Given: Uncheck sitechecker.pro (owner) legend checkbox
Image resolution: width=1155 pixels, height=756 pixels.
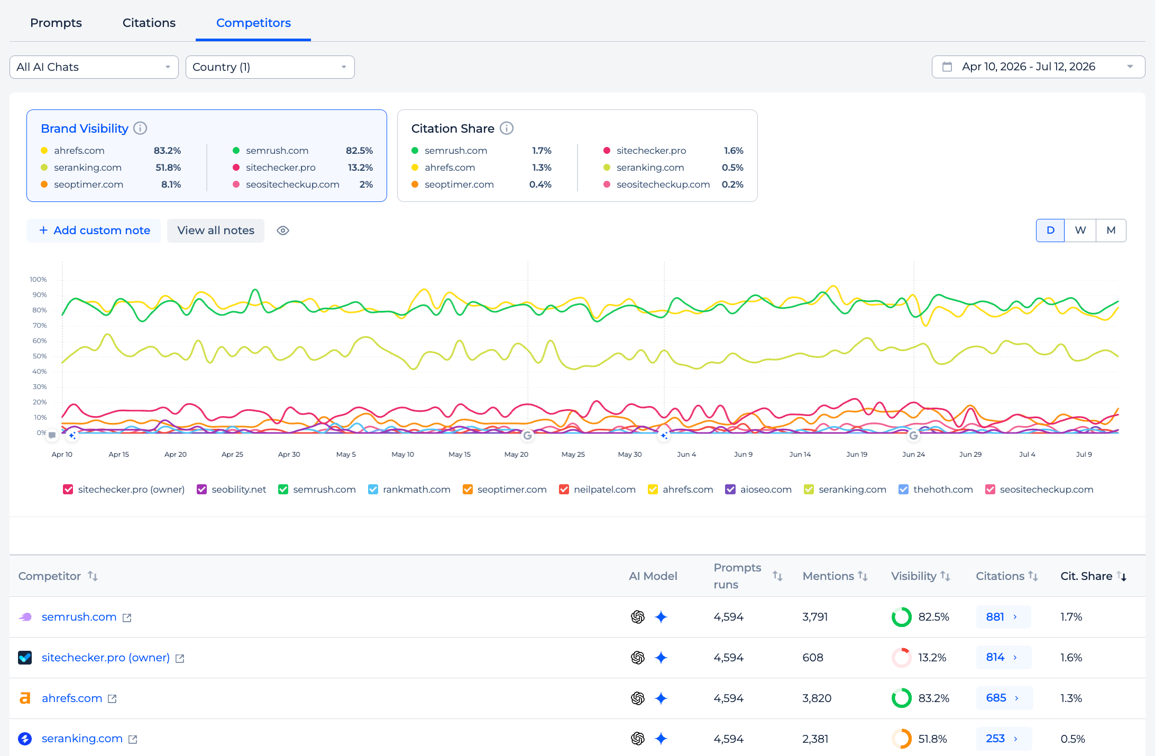Looking at the screenshot, I should click(x=68, y=490).
